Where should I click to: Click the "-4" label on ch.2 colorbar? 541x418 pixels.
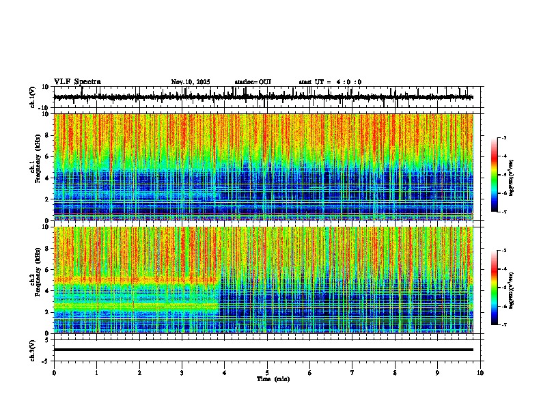coord(503,269)
